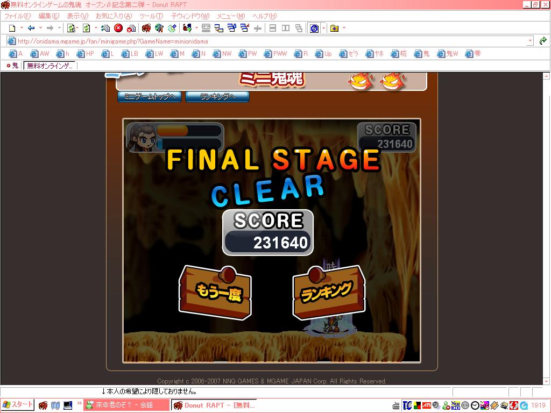Click the clock-face tray icon
Viewport: 551px width, 413px height.
475,405
